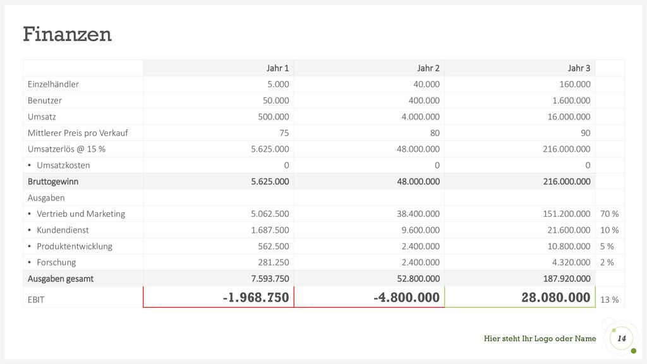This screenshot has width=647, height=364.
Task: Select the Finanzen slide title
Action: tap(67, 34)
